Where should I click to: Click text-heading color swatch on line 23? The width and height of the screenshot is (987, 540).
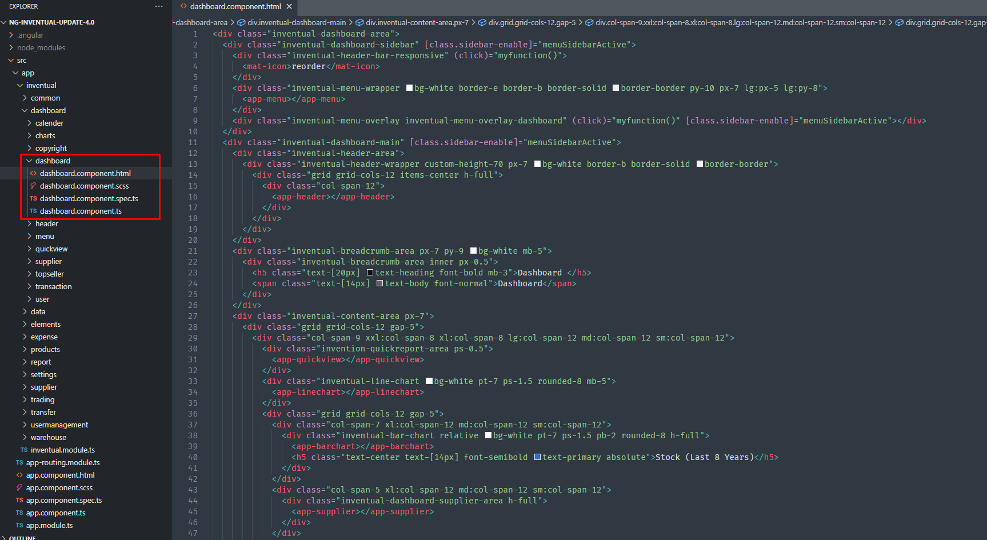[370, 273]
